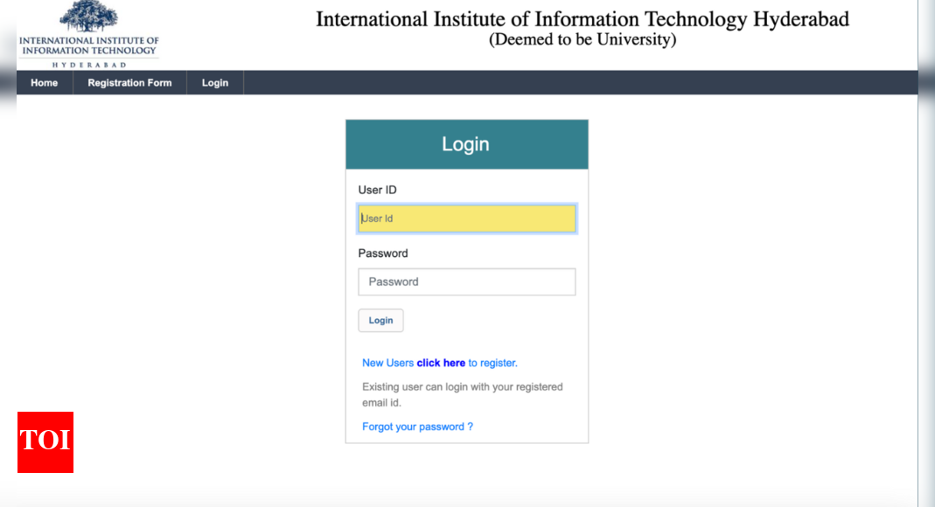The image size is (935, 507).
Task: Click the 'User ID' field label
Action: point(377,190)
